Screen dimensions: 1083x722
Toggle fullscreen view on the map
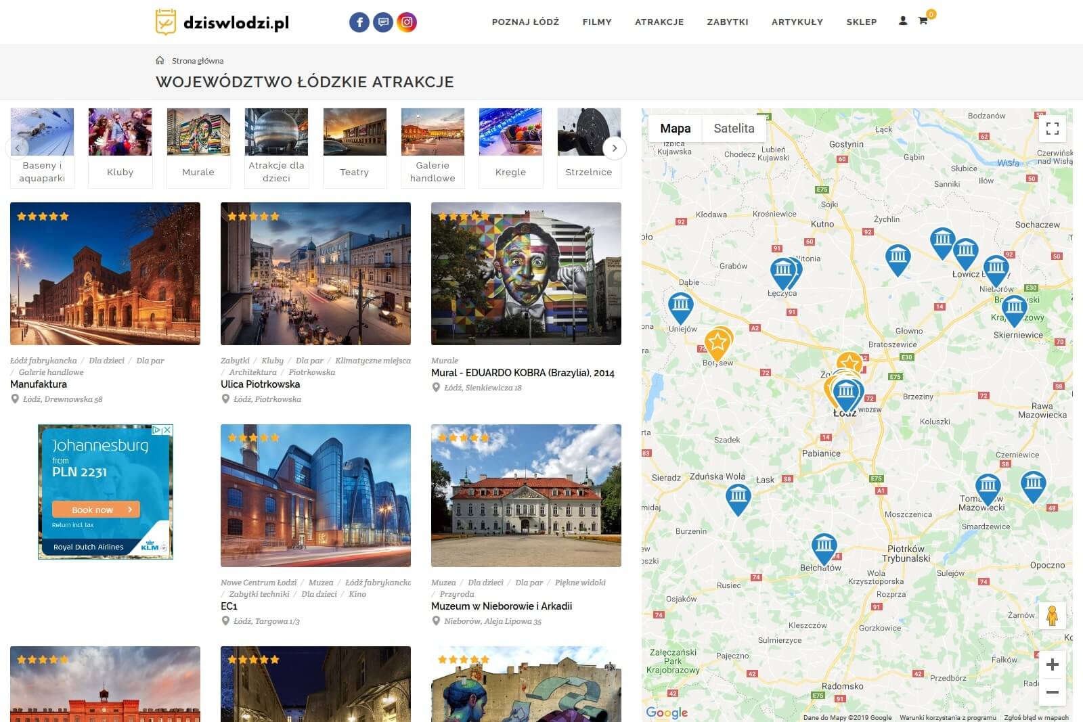click(x=1052, y=129)
